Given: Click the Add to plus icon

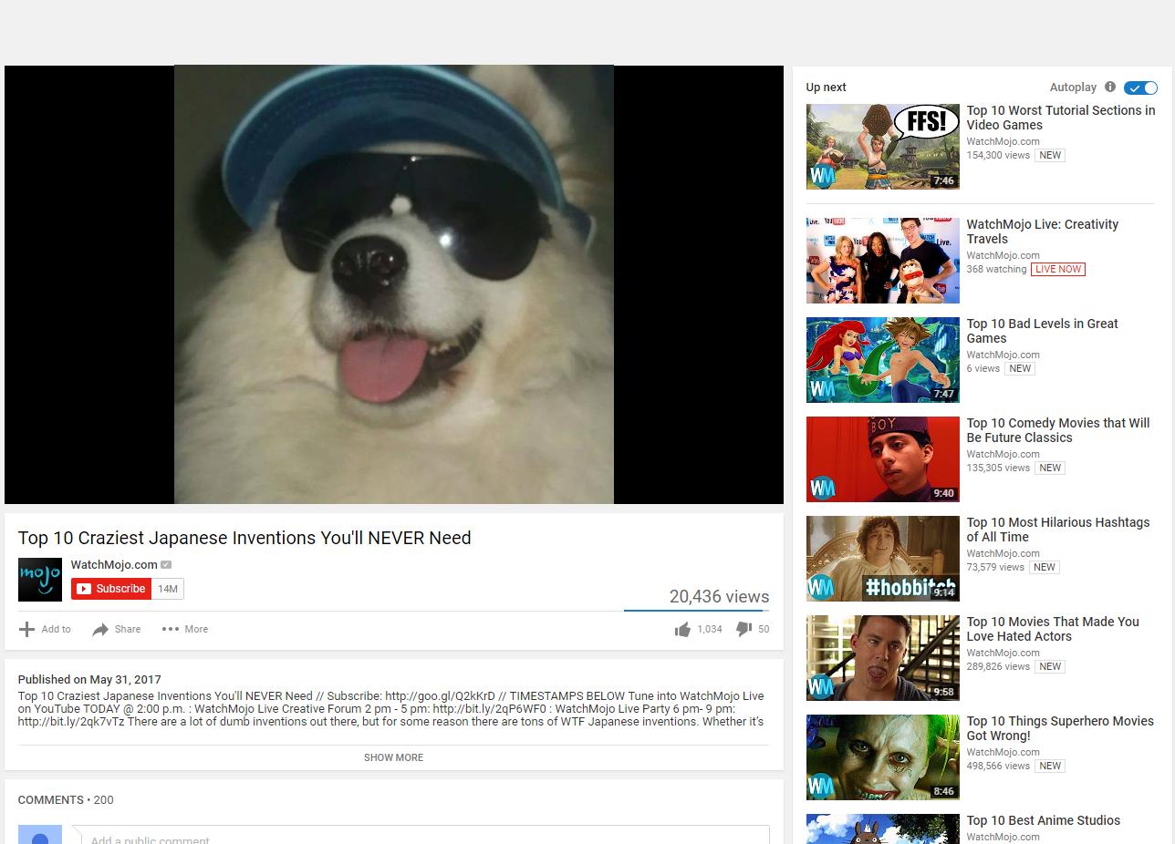Looking at the screenshot, I should (26, 629).
